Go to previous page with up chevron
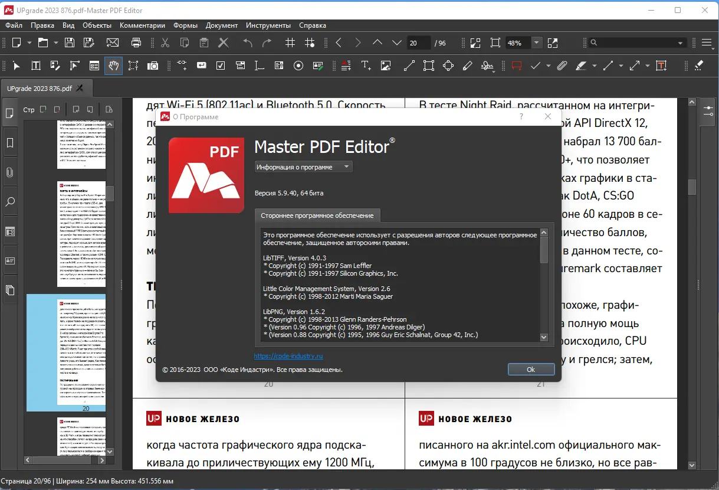This screenshot has width=719, height=490. click(x=377, y=43)
